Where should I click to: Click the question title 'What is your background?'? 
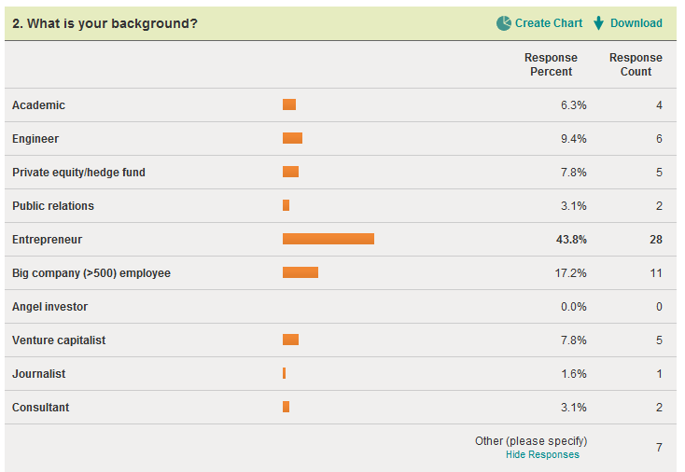pyautogui.click(x=105, y=23)
